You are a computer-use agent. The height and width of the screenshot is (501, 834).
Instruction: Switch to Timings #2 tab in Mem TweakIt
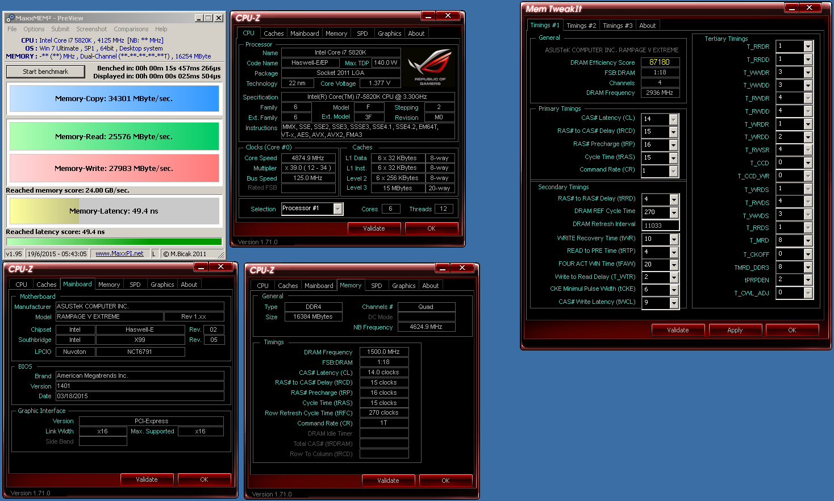581,26
